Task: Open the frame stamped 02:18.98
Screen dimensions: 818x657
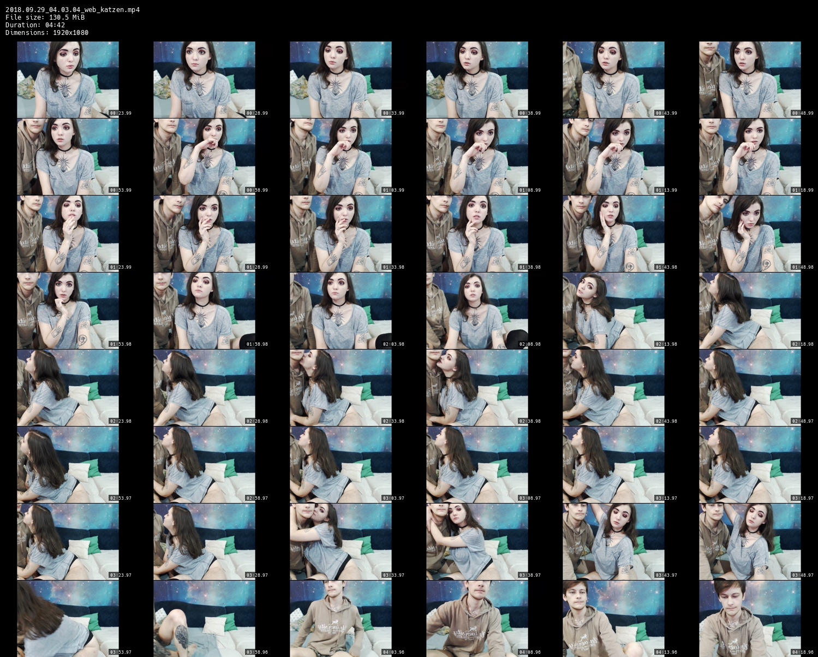Action: pos(750,311)
